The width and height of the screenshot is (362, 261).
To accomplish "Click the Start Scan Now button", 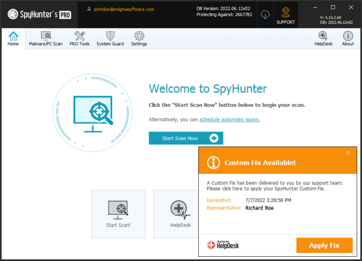I will tap(186, 138).
